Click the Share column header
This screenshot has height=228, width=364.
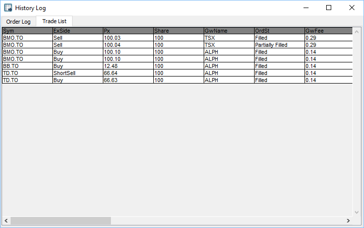point(178,31)
